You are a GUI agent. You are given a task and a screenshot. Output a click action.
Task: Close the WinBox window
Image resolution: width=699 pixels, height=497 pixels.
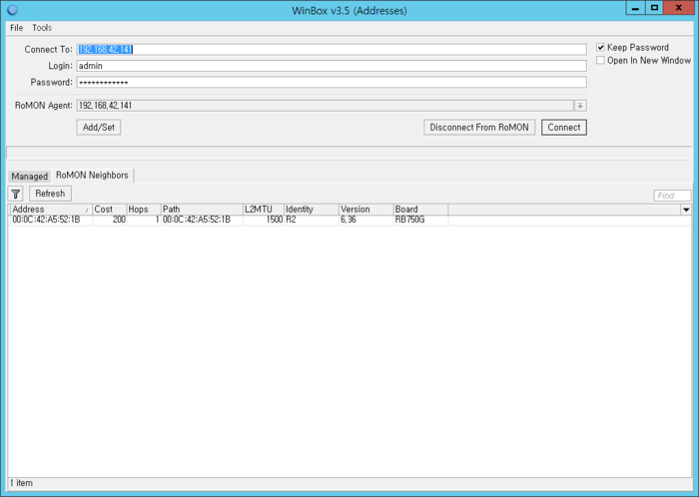pyautogui.click(x=678, y=8)
